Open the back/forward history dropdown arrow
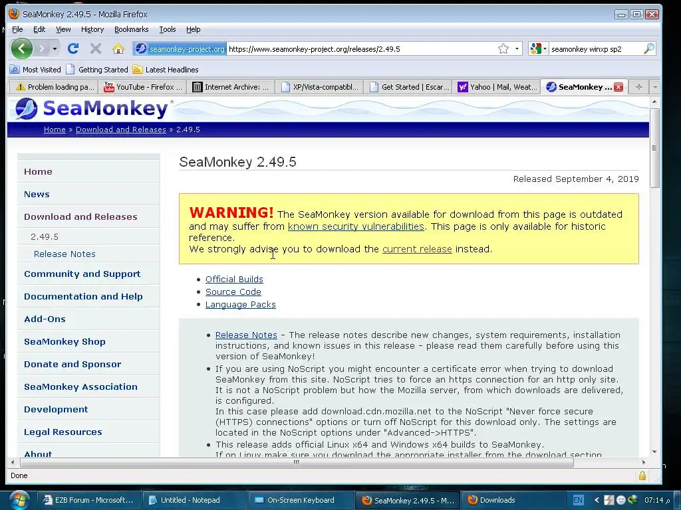 (55, 48)
